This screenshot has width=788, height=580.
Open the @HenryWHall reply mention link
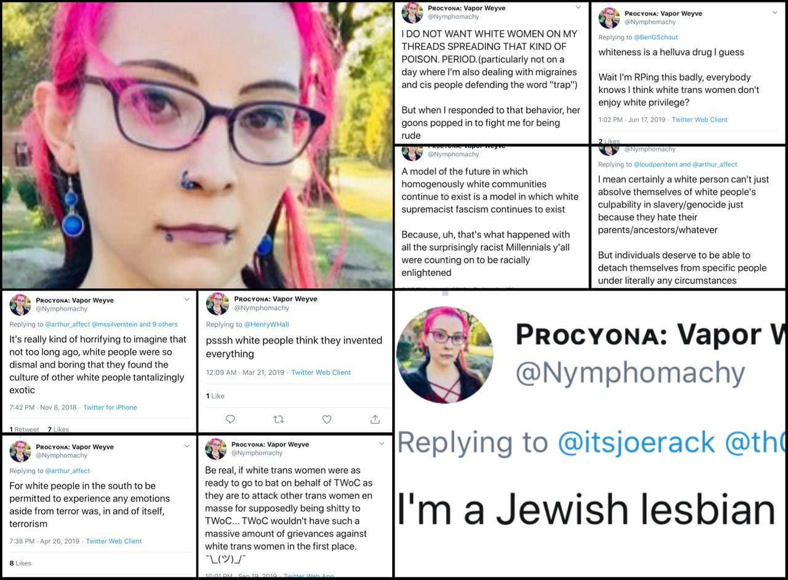(x=267, y=324)
